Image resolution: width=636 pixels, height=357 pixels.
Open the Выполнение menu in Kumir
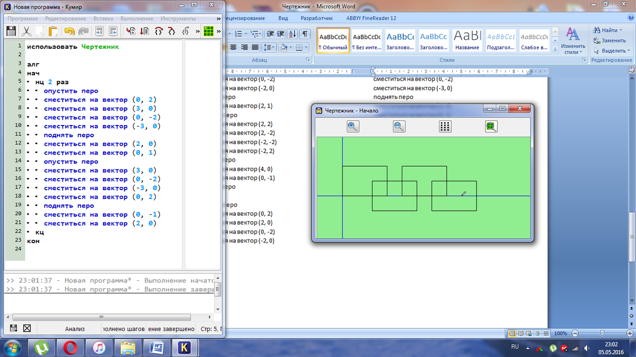136,18
